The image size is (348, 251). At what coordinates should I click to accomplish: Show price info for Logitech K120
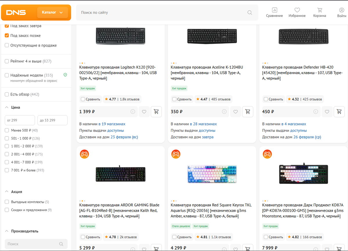[133, 111]
